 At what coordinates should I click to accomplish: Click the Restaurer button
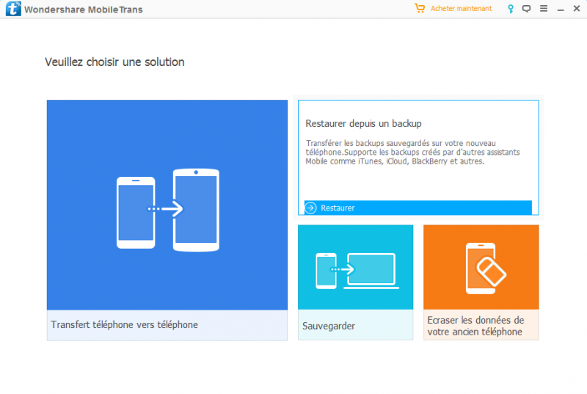418,208
